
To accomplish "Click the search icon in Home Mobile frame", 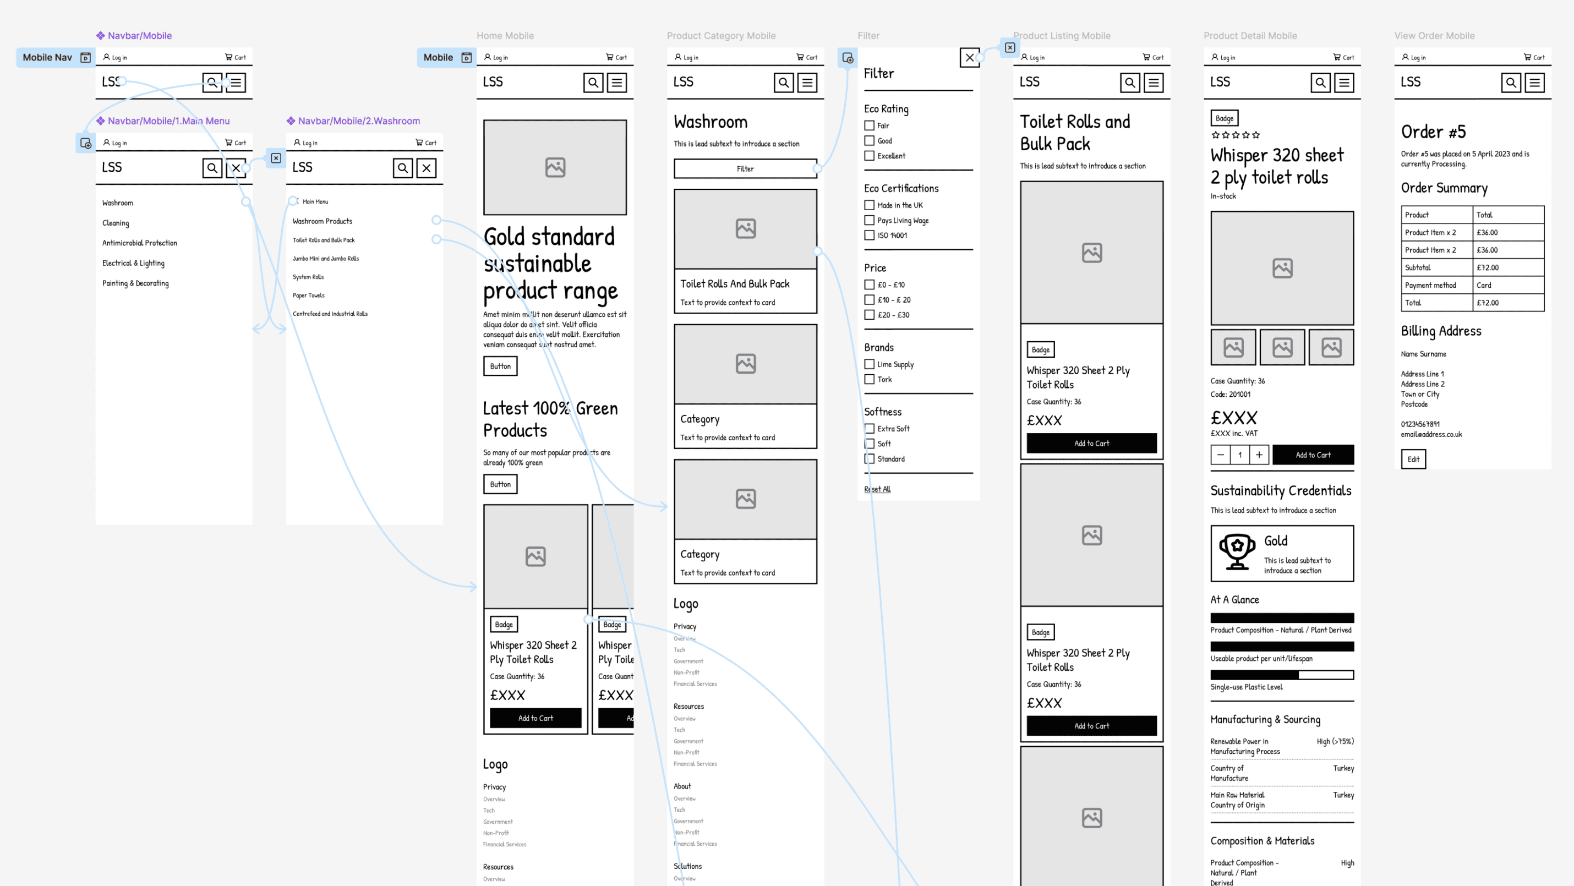I will pos(593,83).
